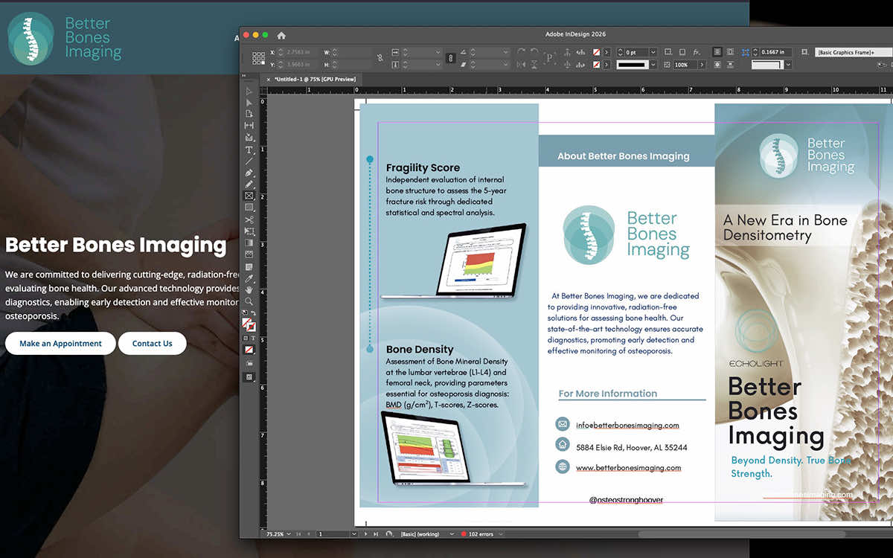The height and width of the screenshot is (558, 893).
Task: Go to next page arrow in status bar
Action: [x=366, y=534]
